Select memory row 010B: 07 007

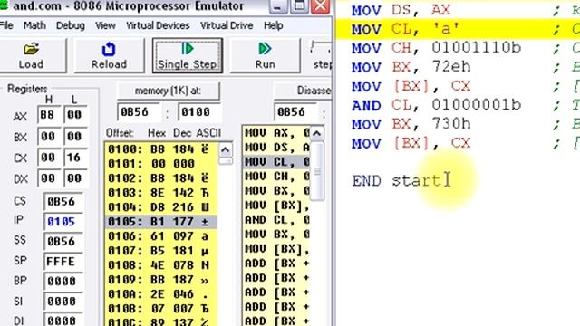click(161, 309)
